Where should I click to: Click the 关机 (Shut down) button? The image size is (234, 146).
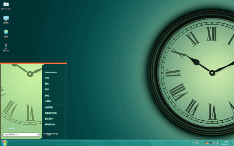49,134
